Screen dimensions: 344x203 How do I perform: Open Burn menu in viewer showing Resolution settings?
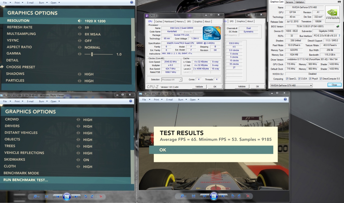click(x=43, y=3)
